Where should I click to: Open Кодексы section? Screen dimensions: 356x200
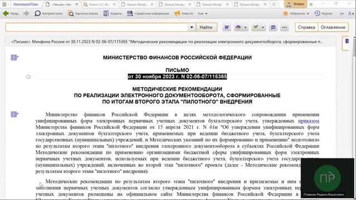(x=112, y=13)
